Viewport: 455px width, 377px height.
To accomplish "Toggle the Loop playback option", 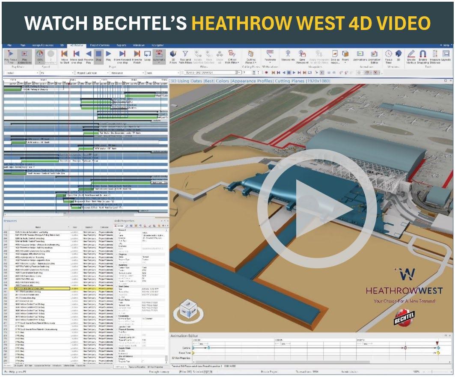I will 147,56.
